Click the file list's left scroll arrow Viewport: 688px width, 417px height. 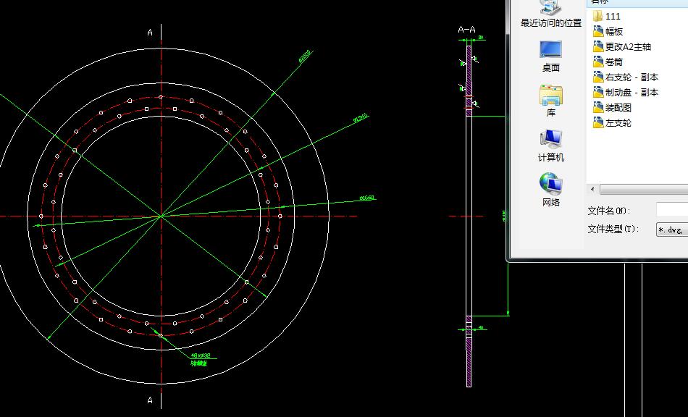(x=593, y=189)
